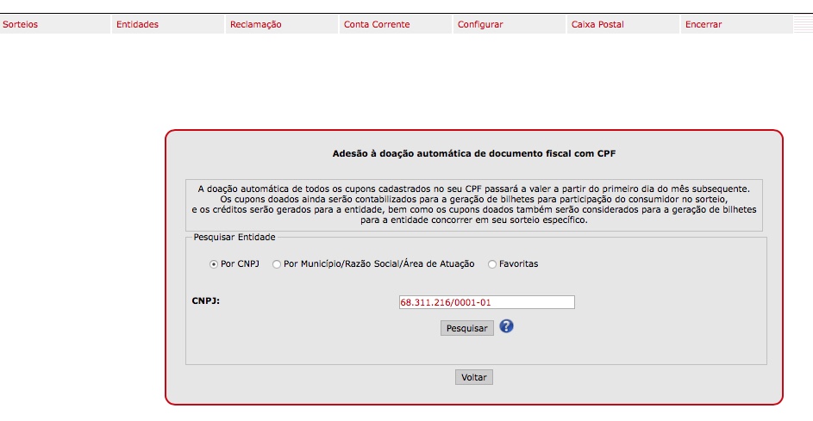Click the striped area after Encerrar
The width and height of the screenshot is (813, 421).
802,25
